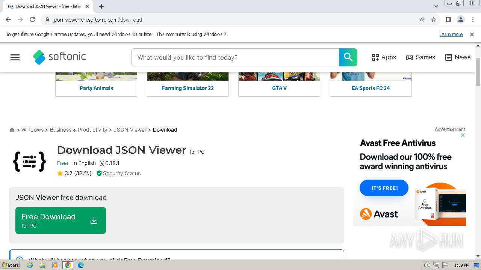The width and height of the screenshot is (481, 270).
Task: Click the Free Download for PC button
Action: pyautogui.click(x=61, y=220)
